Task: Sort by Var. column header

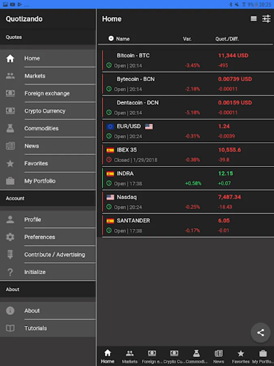Action: pyautogui.click(x=187, y=39)
